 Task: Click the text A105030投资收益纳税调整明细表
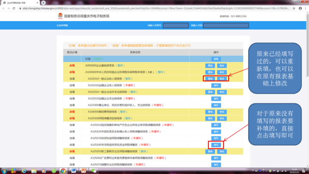pyautogui.click(x=110, y=138)
